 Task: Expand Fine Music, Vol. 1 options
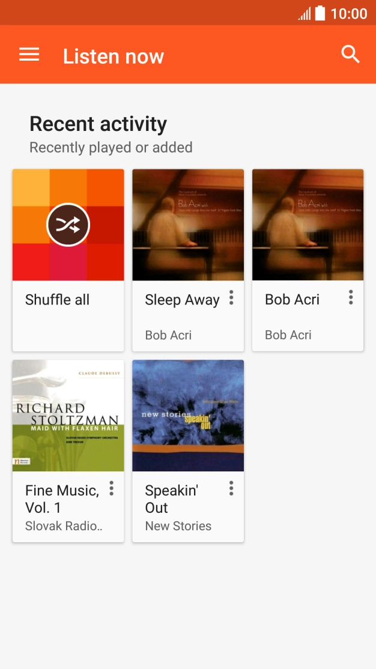(111, 488)
